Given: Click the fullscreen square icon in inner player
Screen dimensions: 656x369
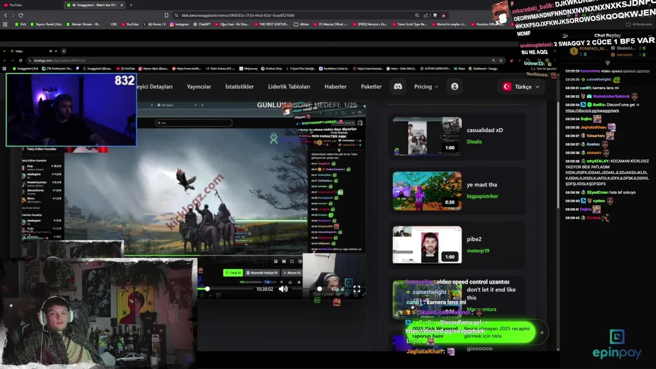Looking at the screenshot, I should pos(292,261).
